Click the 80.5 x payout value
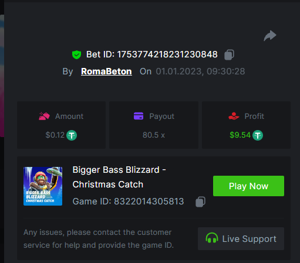Screen dimensions: 300x263 pos(154,135)
